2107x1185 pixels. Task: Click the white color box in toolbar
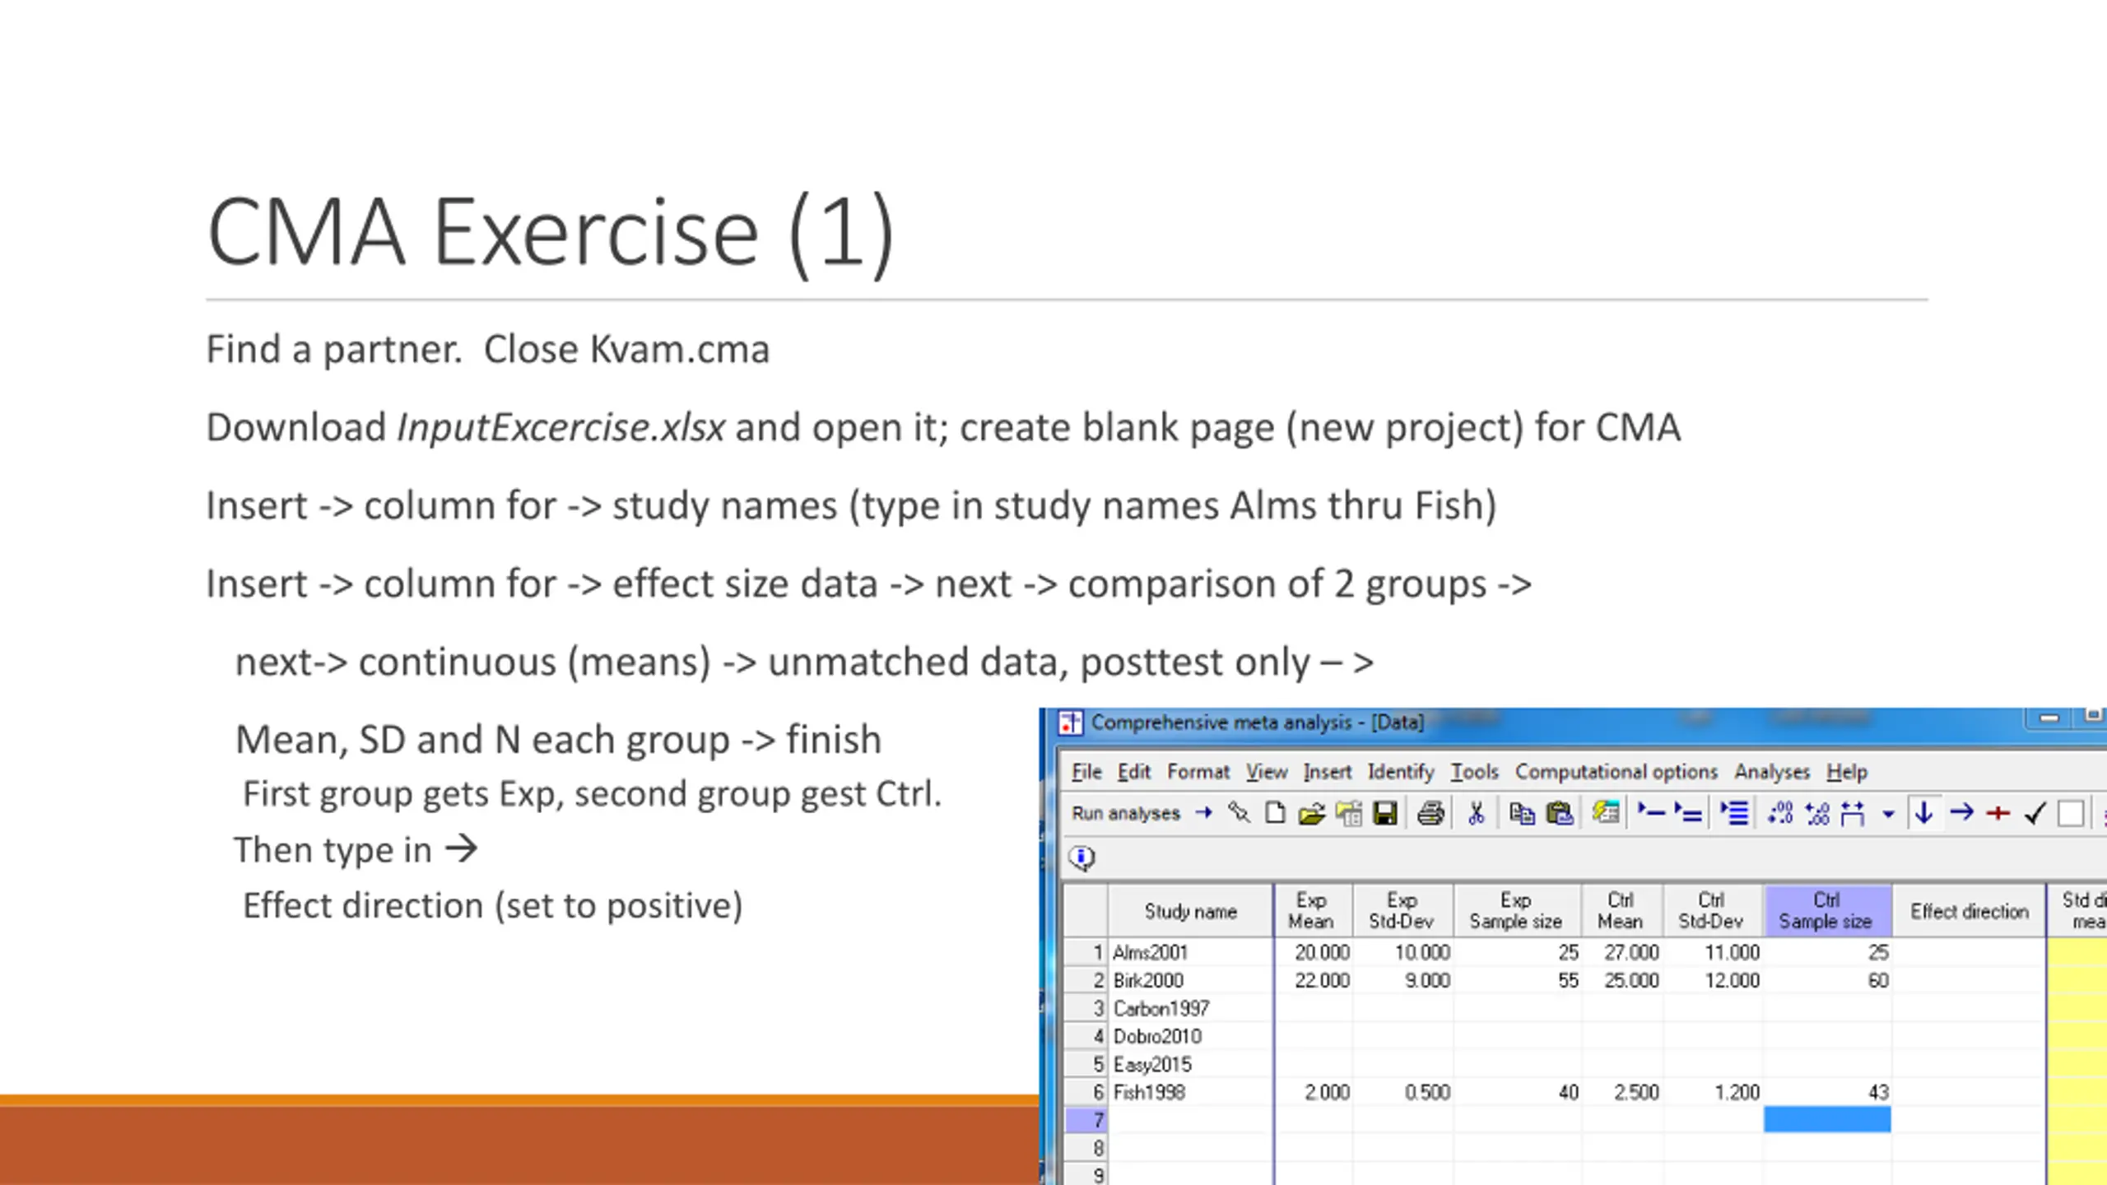coord(2070,814)
